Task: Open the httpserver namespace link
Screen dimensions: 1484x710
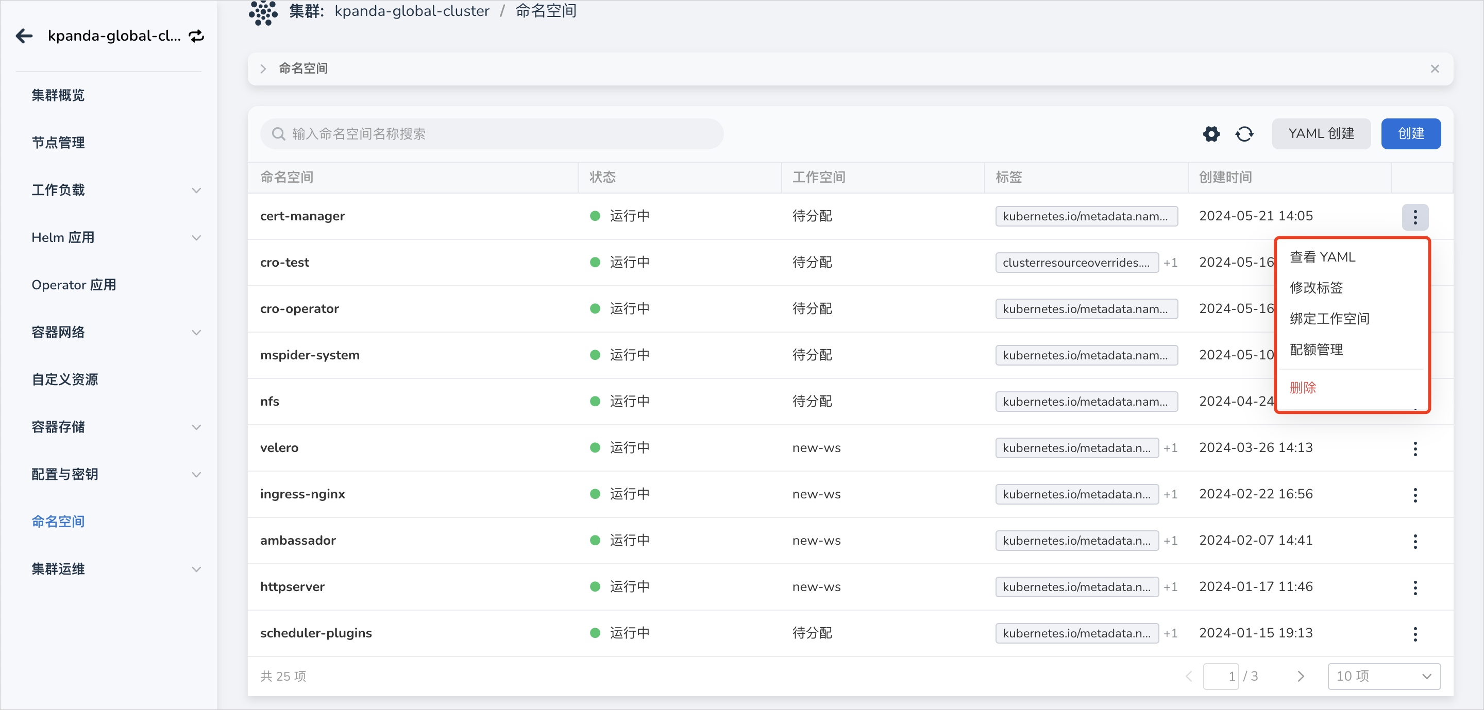Action: [x=292, y=587]
